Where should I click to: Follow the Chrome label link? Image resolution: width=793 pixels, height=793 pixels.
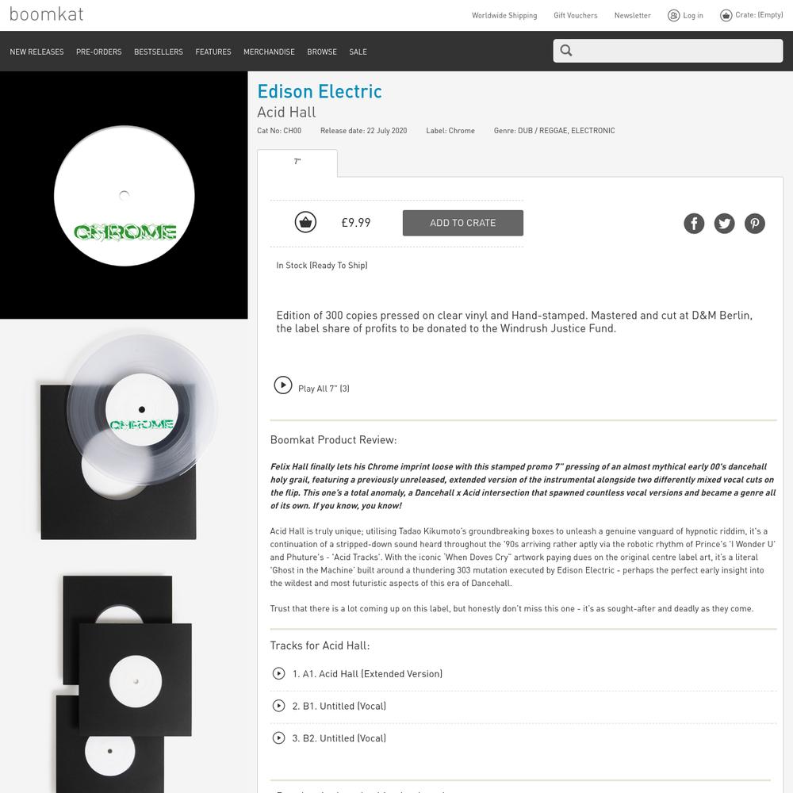tap(462, 131)
